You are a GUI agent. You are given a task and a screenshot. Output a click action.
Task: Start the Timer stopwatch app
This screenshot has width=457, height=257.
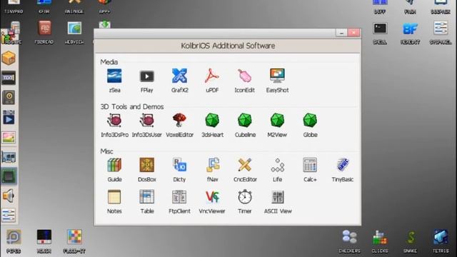point(244,197)
